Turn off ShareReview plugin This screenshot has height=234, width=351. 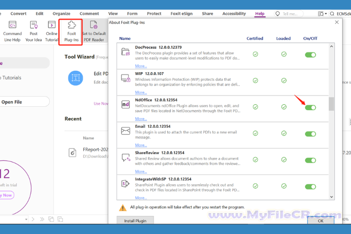[310, 160]
